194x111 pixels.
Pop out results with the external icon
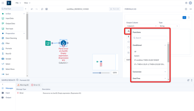[x=188, y=80]
